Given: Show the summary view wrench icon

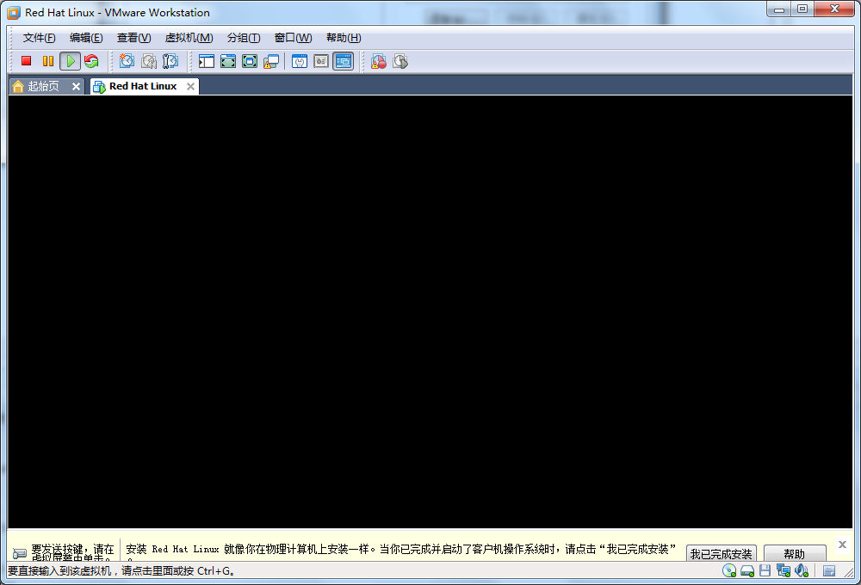Looking at the screenshot, I should tap(300, 61).
